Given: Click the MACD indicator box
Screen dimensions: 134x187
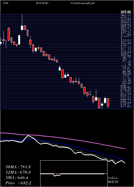Looking at the screenshot, I should coord(74,174).
